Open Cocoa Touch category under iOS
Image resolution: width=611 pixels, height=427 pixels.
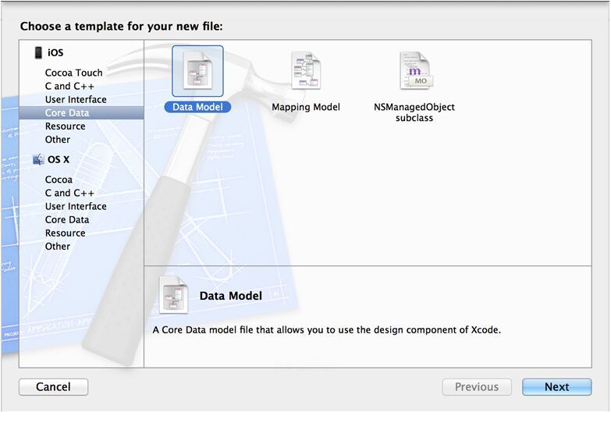point(73,73)
